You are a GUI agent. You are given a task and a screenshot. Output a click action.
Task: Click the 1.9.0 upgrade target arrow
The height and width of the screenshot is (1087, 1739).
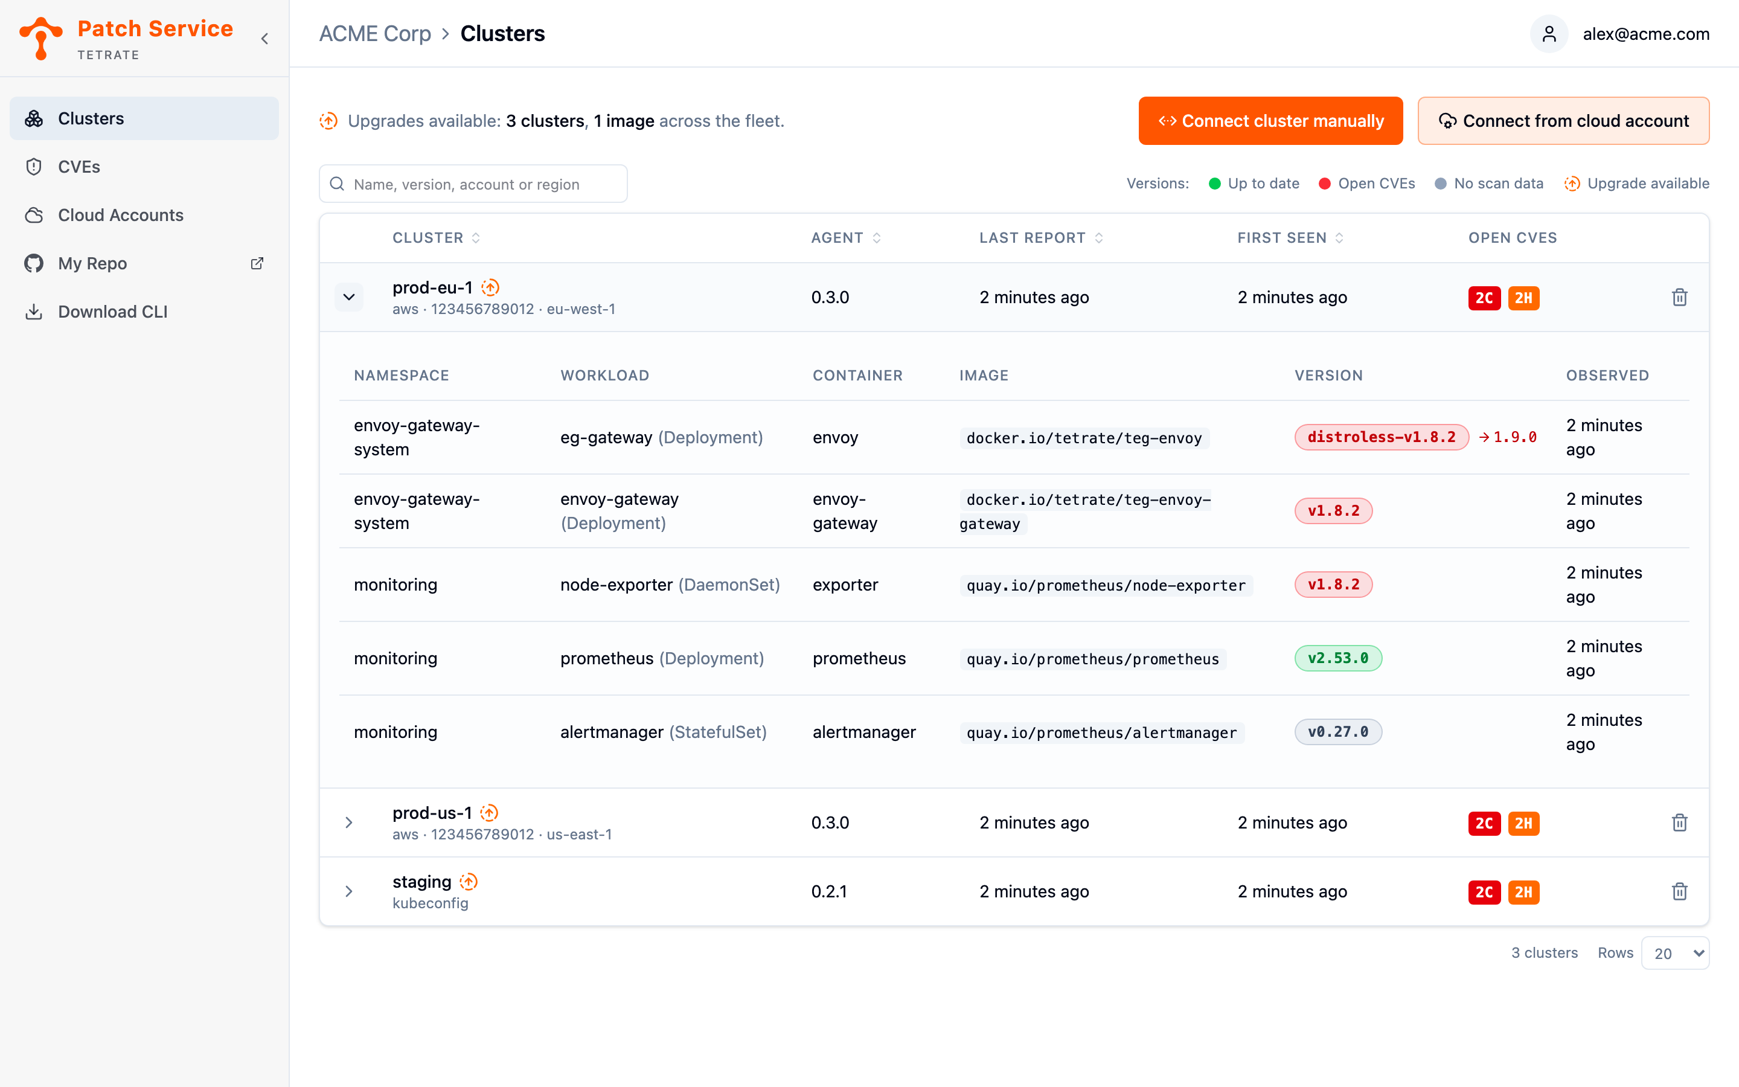tap(1508, 437)
